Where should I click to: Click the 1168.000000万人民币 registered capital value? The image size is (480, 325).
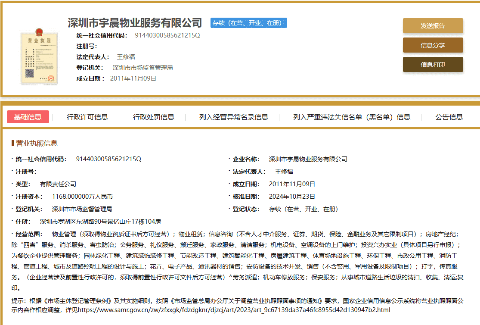click(82, 197)
